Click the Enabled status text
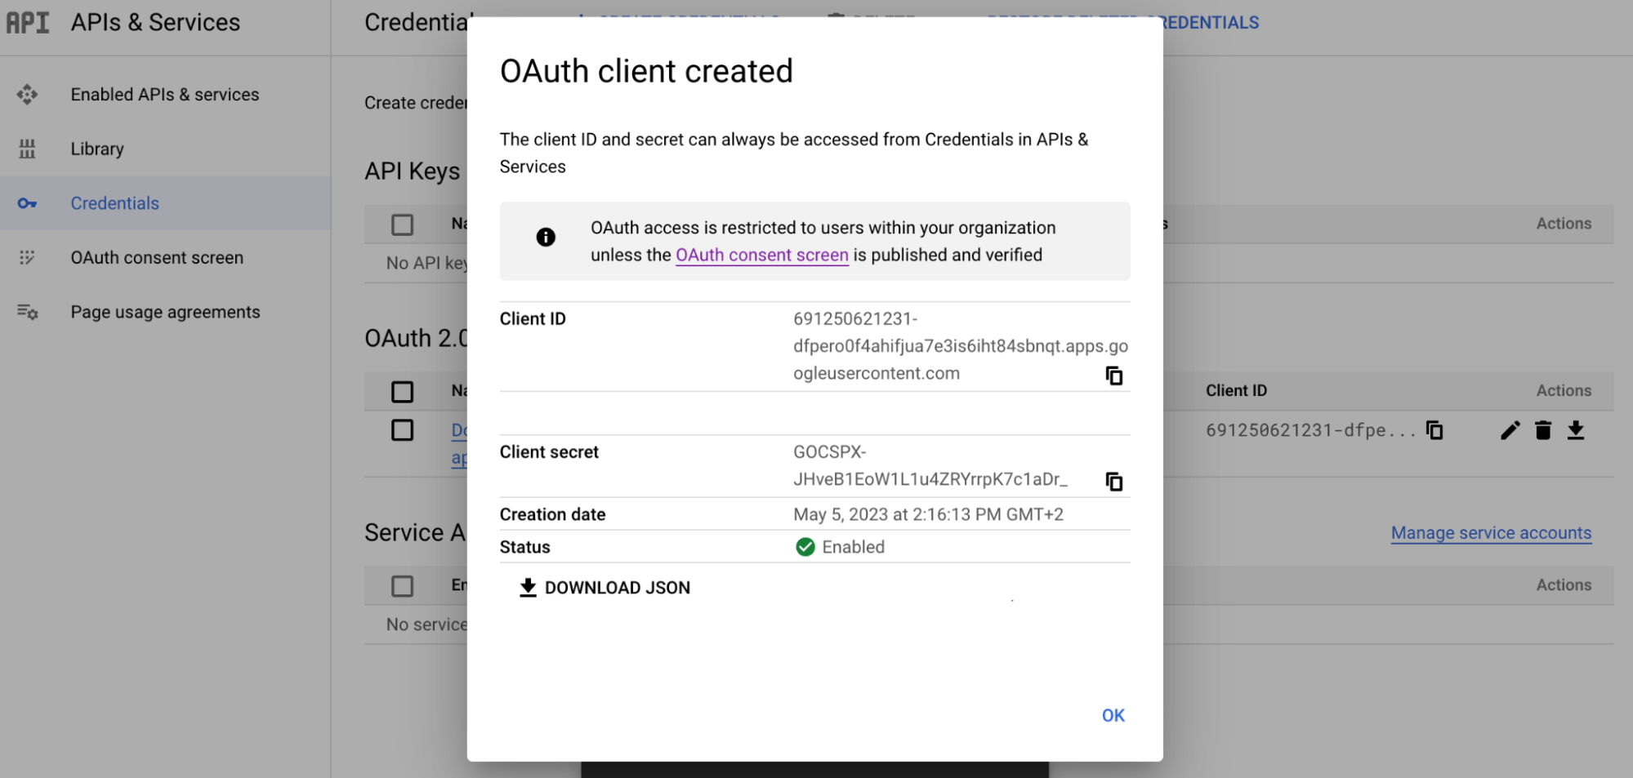The width and height of the screenshot is (1633, 778). 854,547
